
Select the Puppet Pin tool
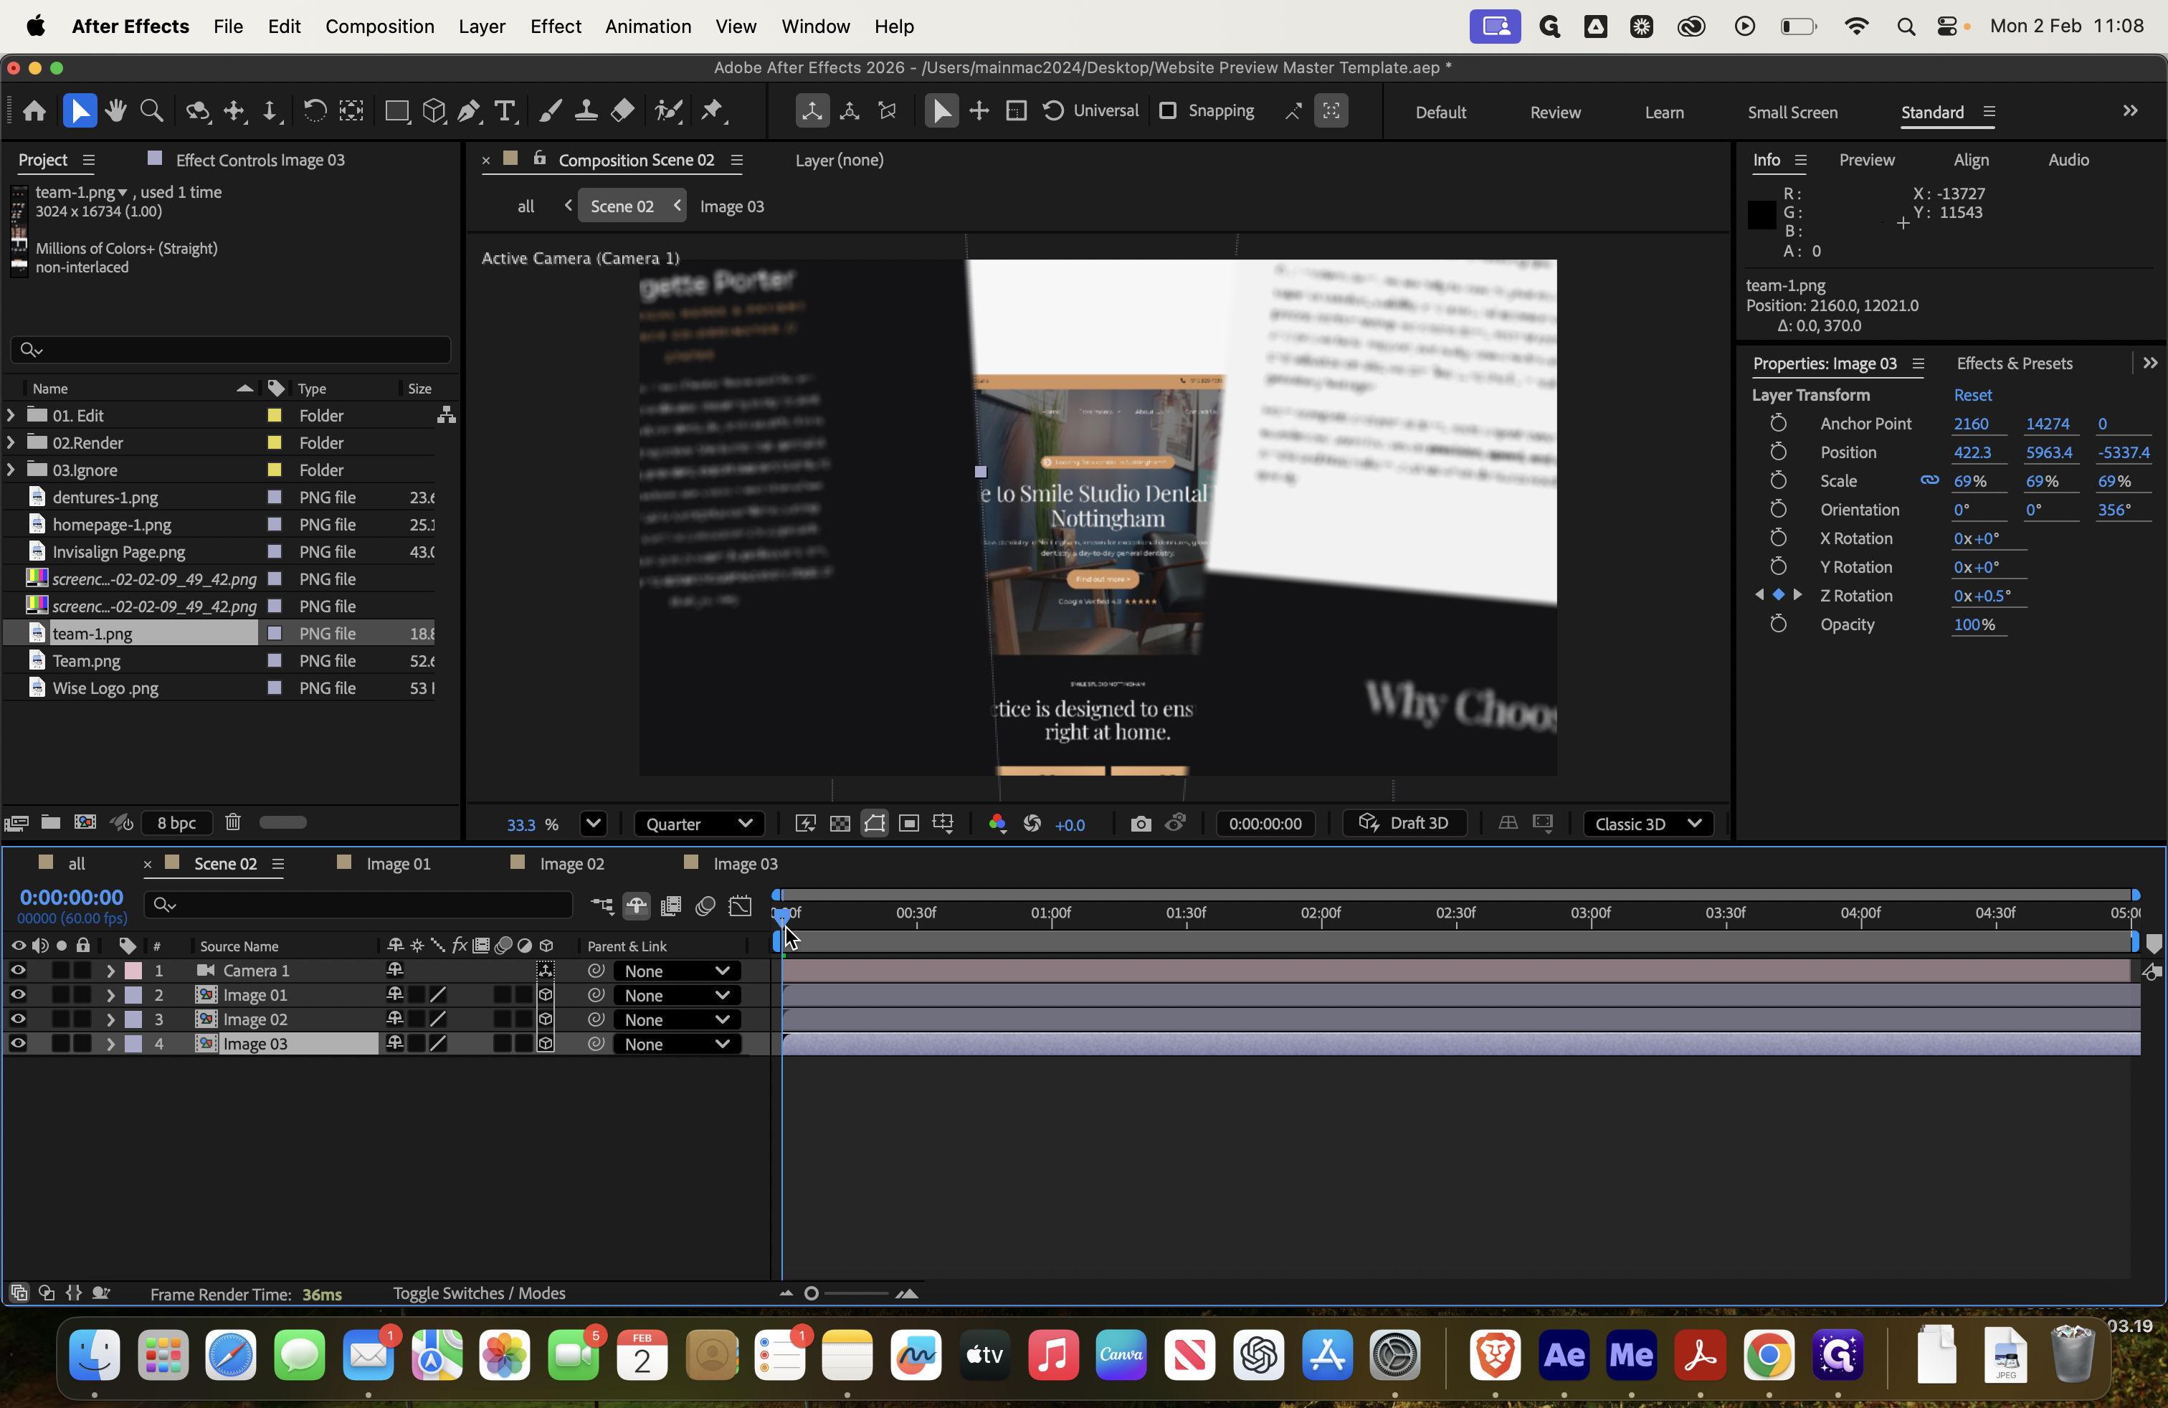(713, 111)
